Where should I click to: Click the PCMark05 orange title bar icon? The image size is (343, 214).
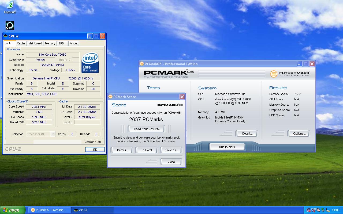[142, 64]
